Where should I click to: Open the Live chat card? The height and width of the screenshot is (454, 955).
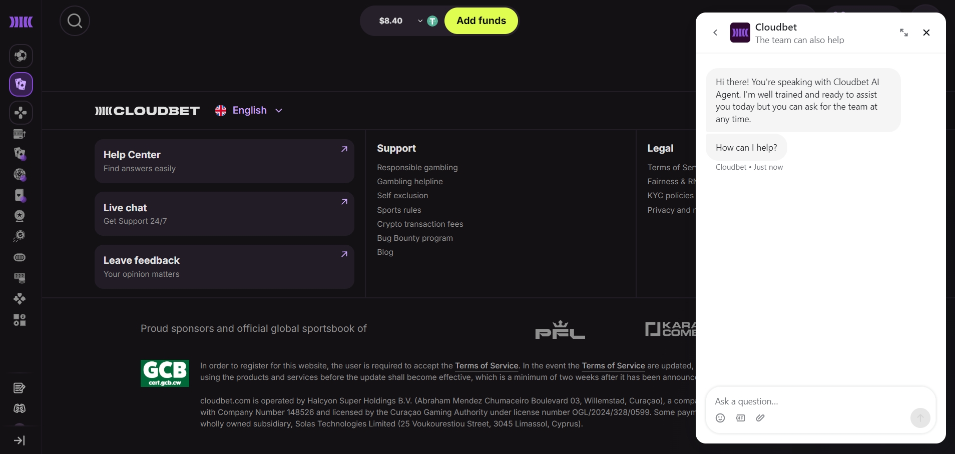click(x=224, y=214)
